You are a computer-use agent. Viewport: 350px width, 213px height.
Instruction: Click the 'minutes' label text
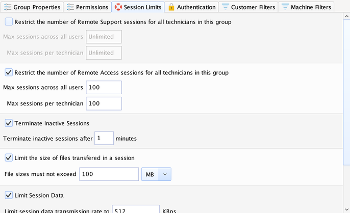click(x=126, y=139)
